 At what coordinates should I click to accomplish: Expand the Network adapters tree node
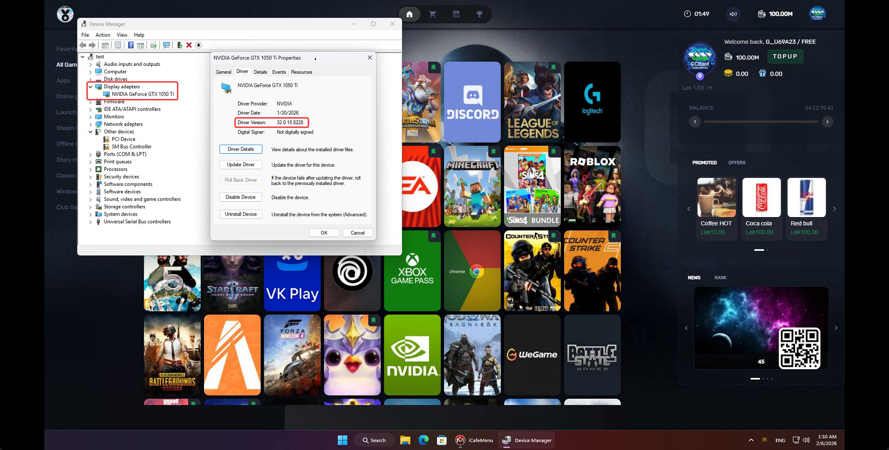tap(91, 124)
